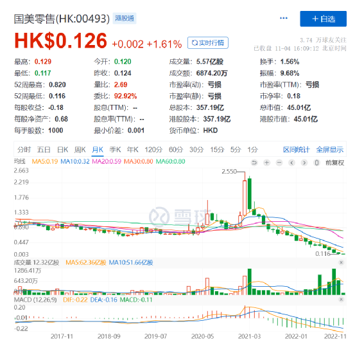Close the 成交量 volume indicator panel
The height and width of the screenshot is (344, 355).
click(x=341, y=262)
